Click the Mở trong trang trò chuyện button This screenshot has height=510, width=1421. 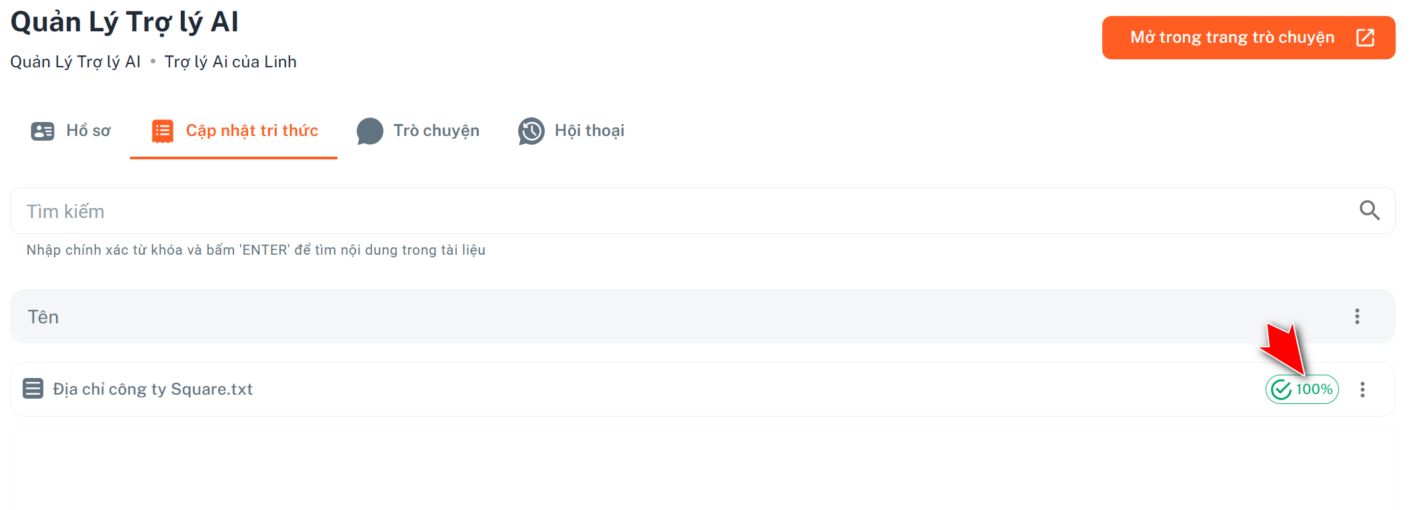coord(1232,37)
